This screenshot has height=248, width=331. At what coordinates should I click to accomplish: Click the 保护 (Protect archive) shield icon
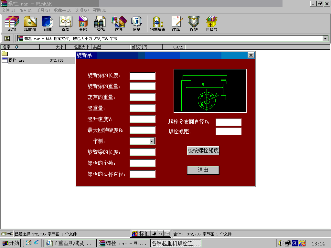click(194, 22)
